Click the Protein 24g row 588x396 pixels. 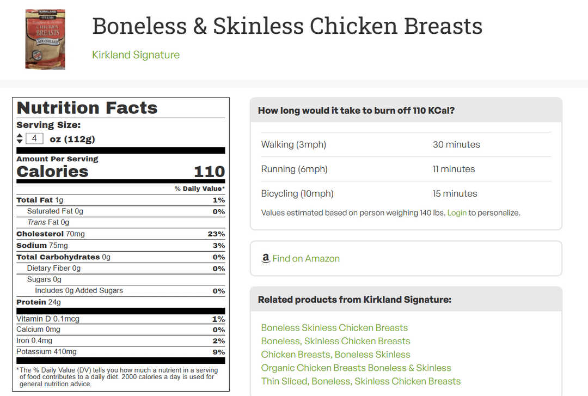point(121,302)
